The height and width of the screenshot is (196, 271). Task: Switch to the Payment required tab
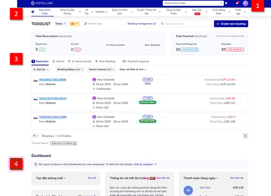(x=135, y=61)
